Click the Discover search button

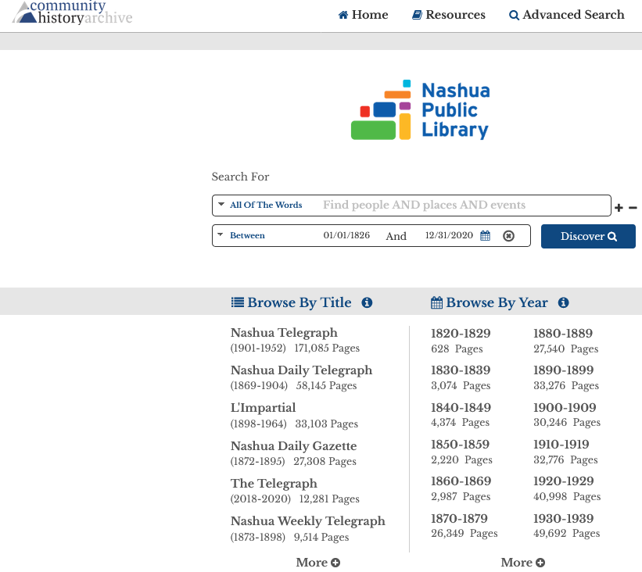point(588,236)
